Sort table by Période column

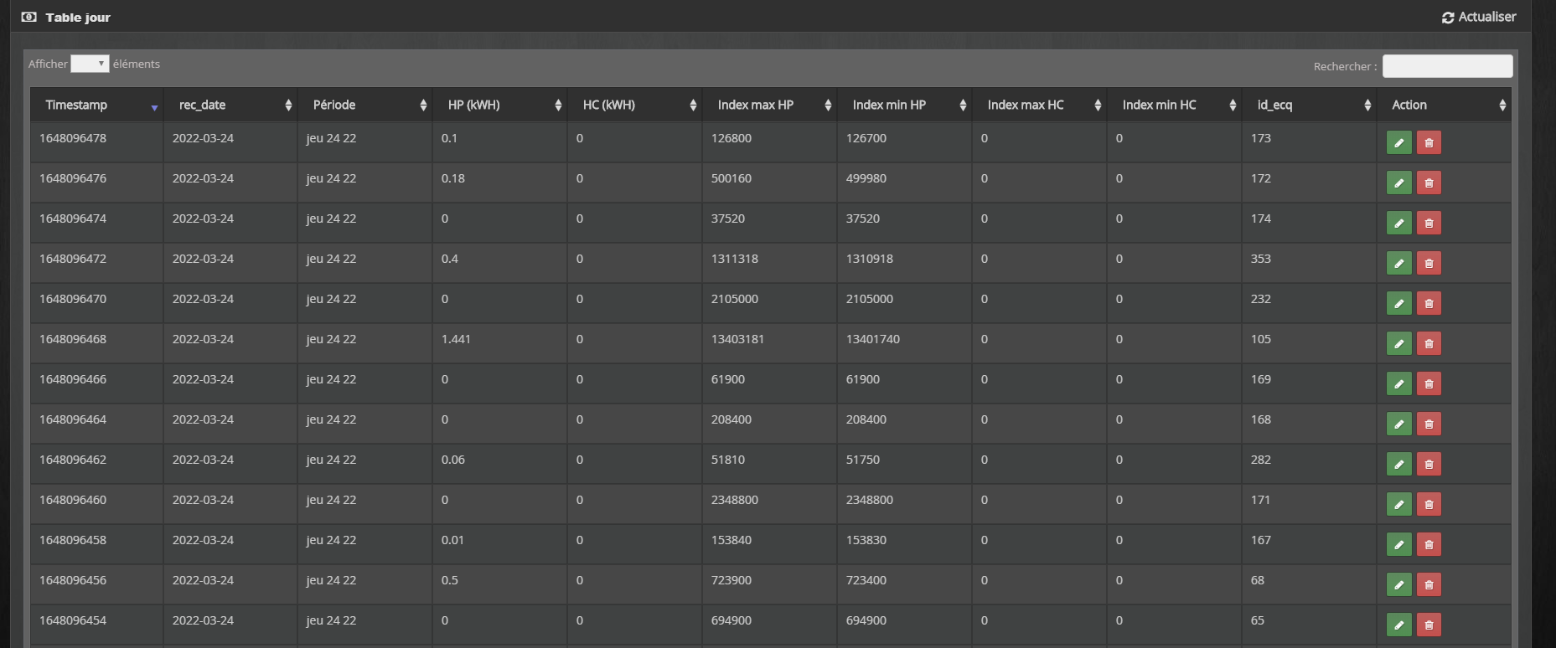365,105
